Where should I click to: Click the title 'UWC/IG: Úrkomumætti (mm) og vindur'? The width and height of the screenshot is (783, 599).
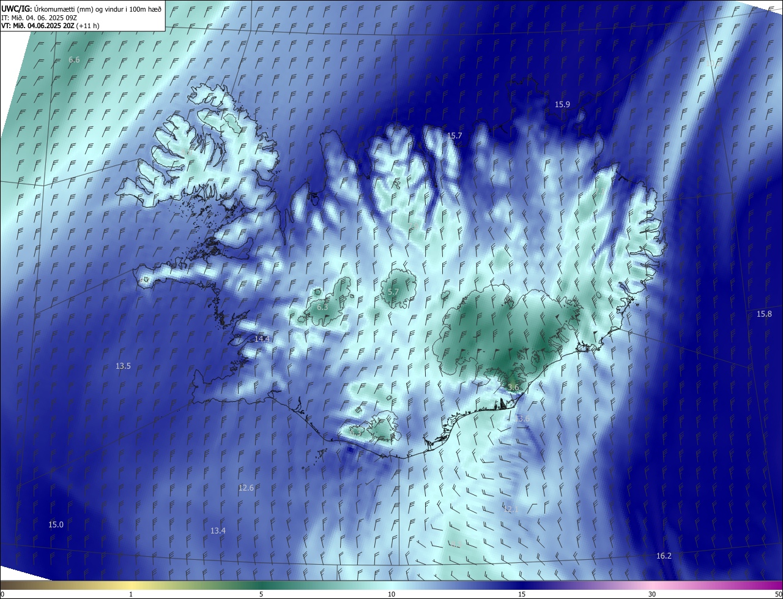[81, 8]
